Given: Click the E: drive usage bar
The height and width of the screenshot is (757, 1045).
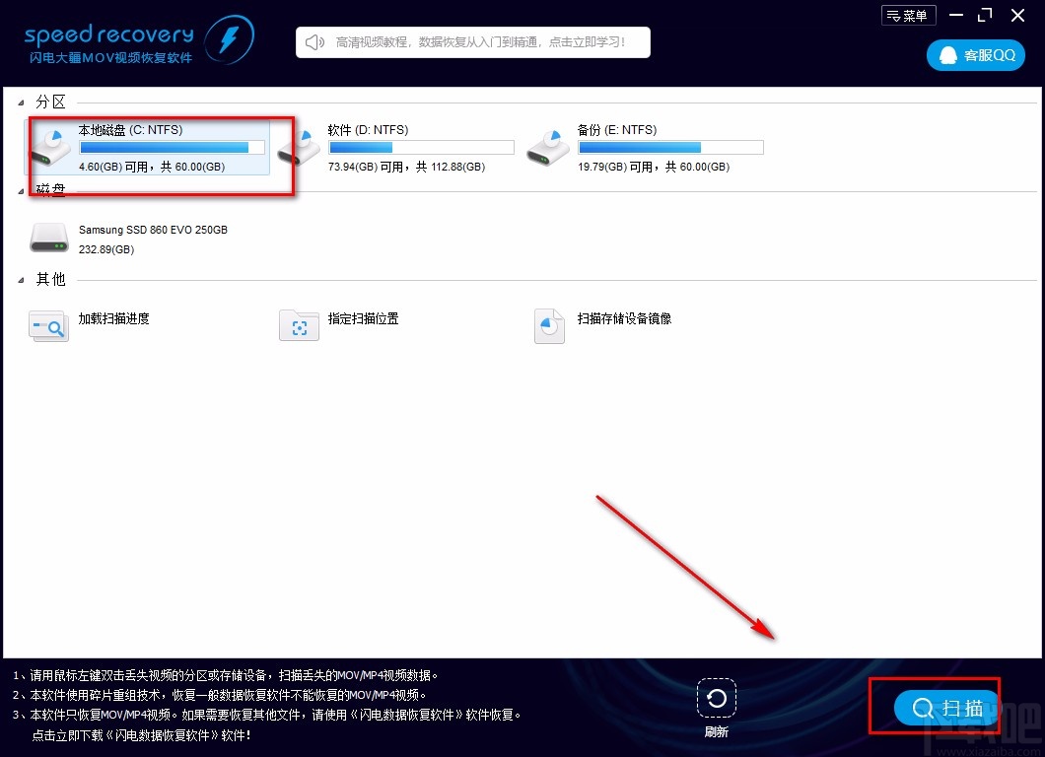Looking at the screenshot, I should click(x=670, y=148).
